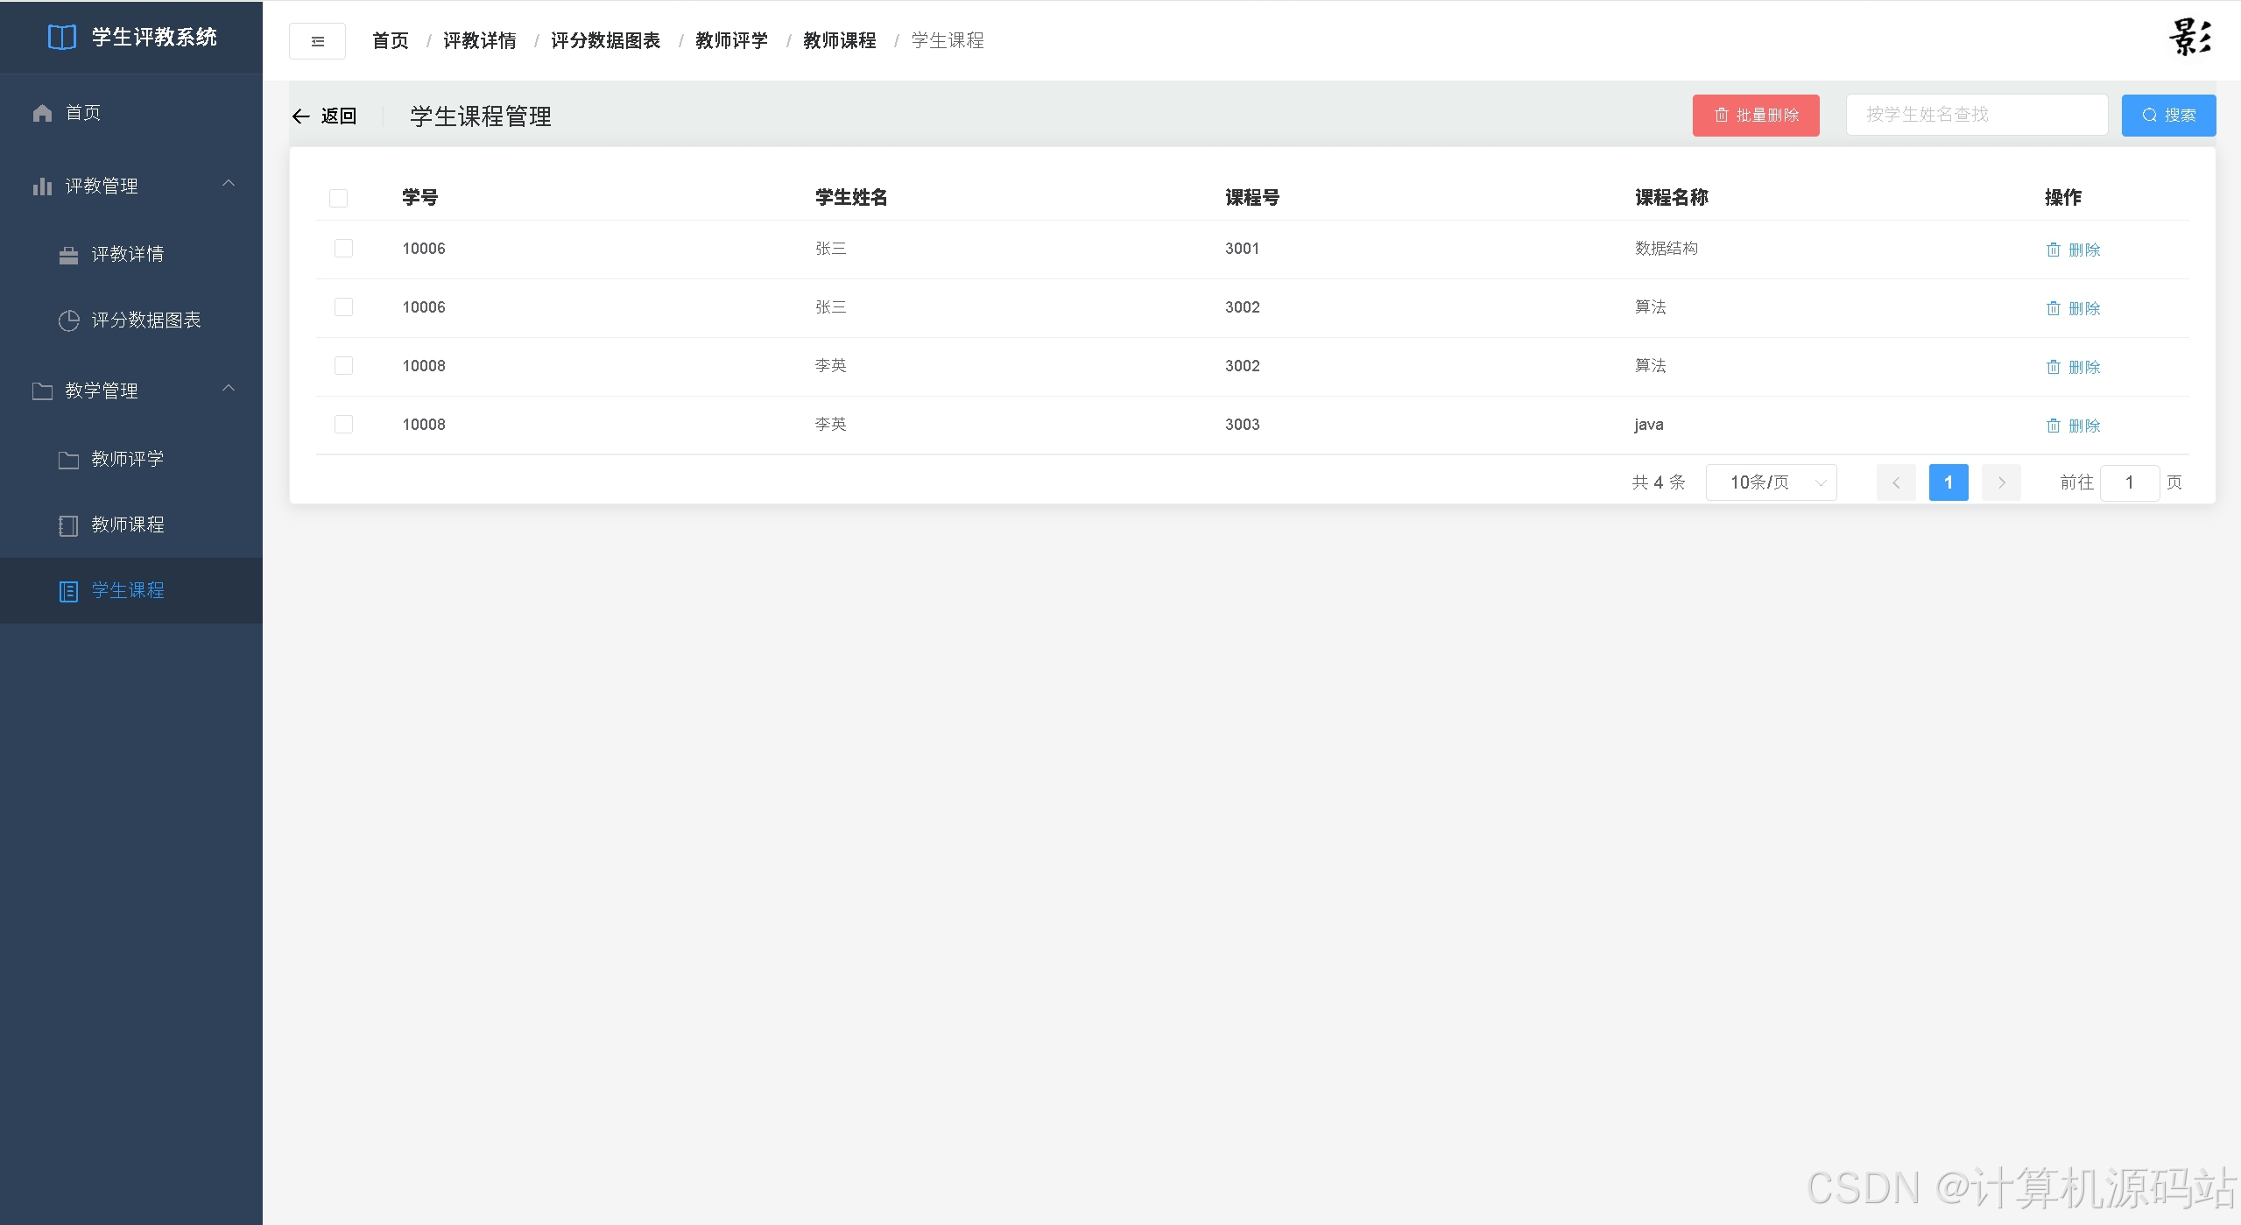The width and height of the screenshot is (2241, 1225).
Task: Click 评教详情 in the breadcrumb
Action: coord(480,41)
